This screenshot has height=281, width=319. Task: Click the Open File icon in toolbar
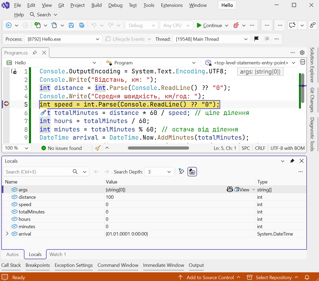[54, 25]
